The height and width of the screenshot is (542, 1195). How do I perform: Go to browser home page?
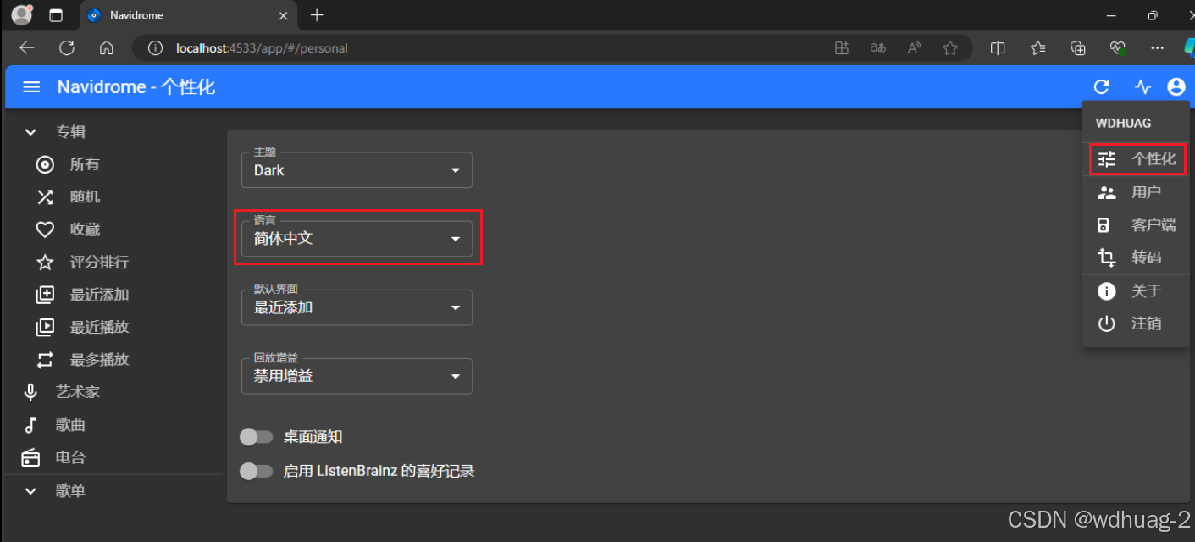point(107,48)
